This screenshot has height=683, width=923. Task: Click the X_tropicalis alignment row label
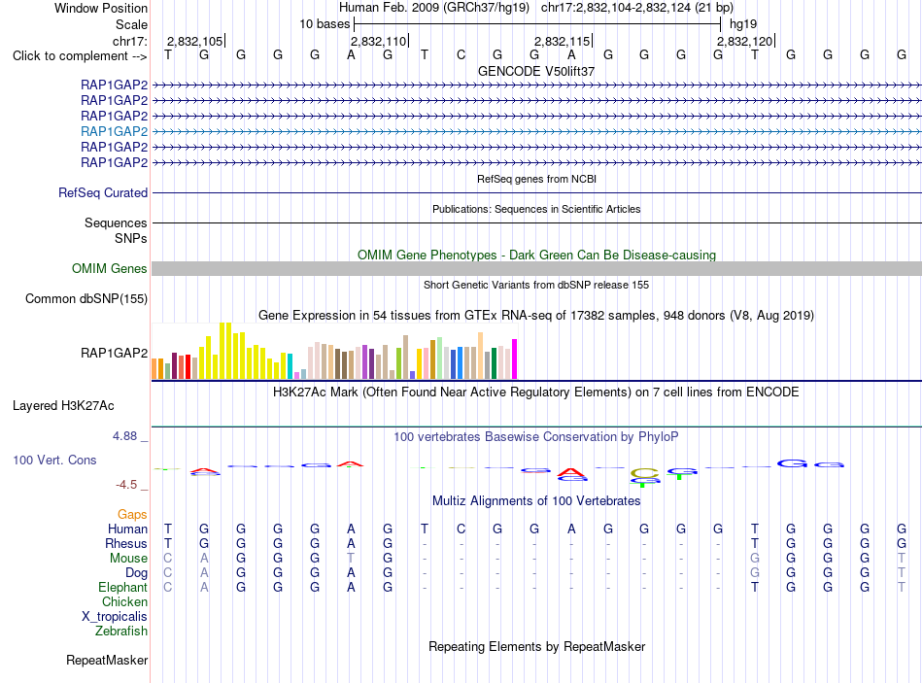(115, 617)
